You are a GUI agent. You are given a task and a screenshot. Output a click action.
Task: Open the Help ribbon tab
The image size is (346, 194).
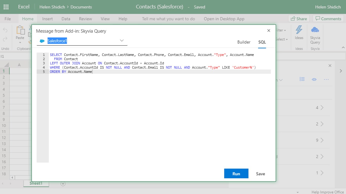(x=123, y=19)
